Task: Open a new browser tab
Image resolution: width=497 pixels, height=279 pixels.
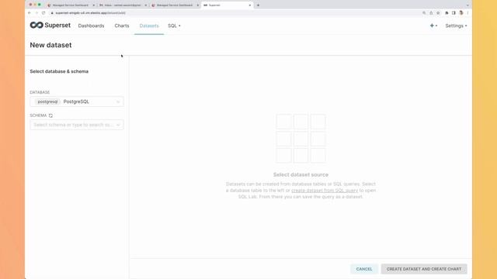Action: pos(258,5)
